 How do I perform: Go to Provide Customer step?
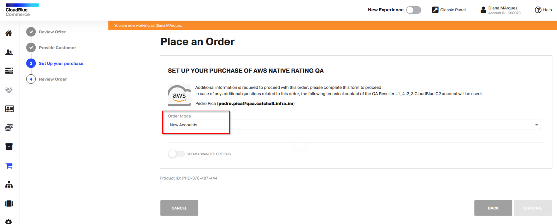click(57, 48)
